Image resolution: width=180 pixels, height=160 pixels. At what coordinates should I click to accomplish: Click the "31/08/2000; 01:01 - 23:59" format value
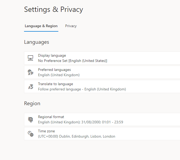[x=102, y=122]
